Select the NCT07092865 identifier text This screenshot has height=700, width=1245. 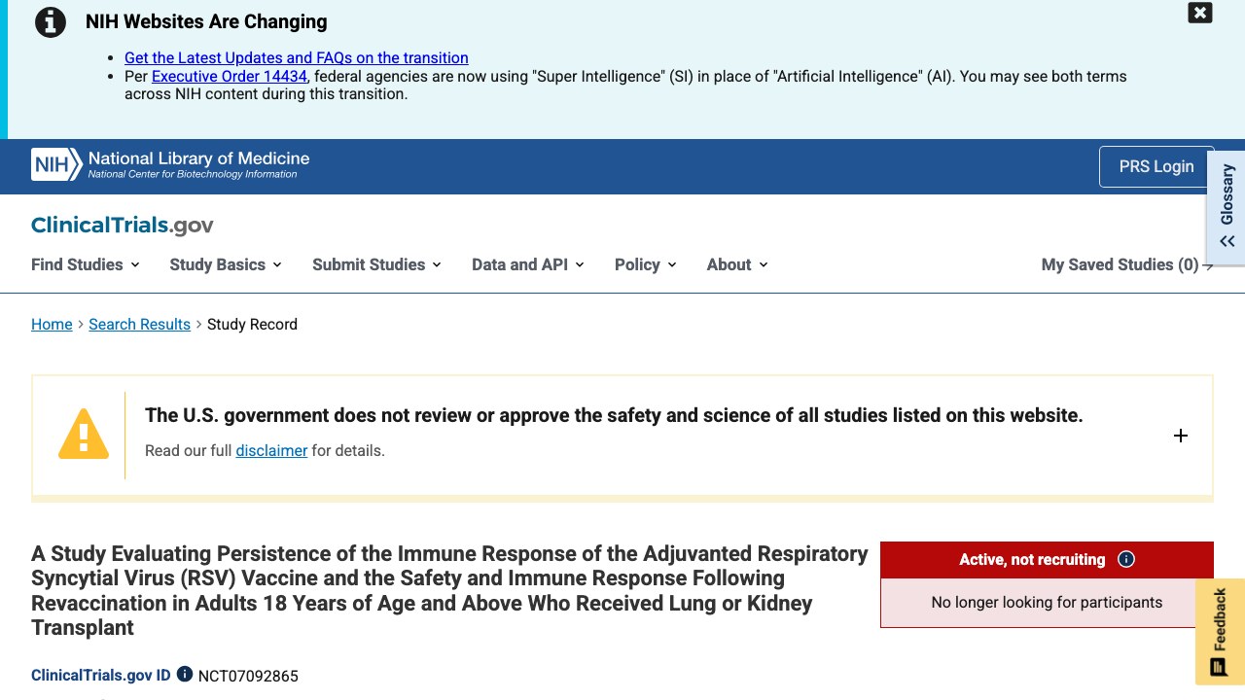coord(248,676)
